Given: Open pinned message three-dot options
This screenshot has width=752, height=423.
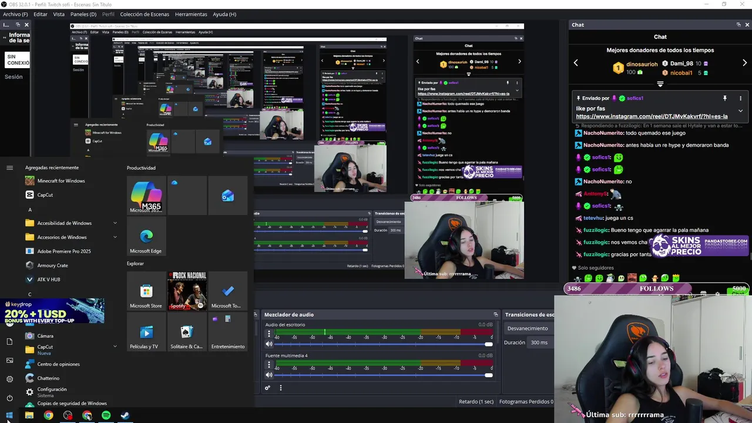Looking at the screenshot, I should 740,98.
